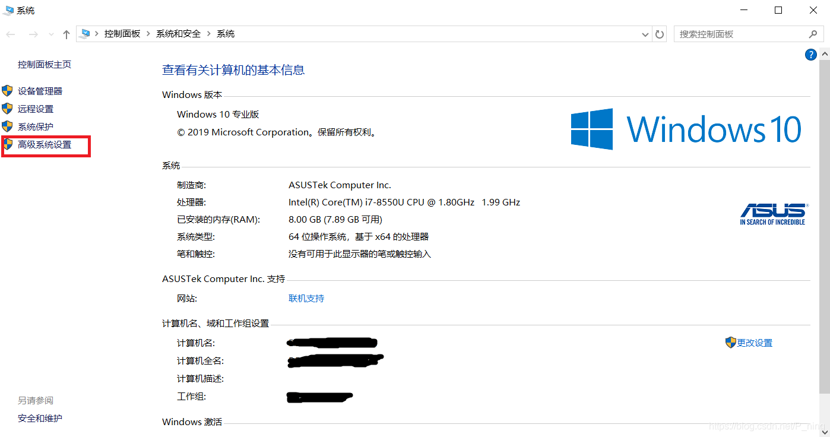Image resolution: width=830 pixels, height=437 pixels.
Task: Open 联机支持 online support link
Action: tap(306, 298)
